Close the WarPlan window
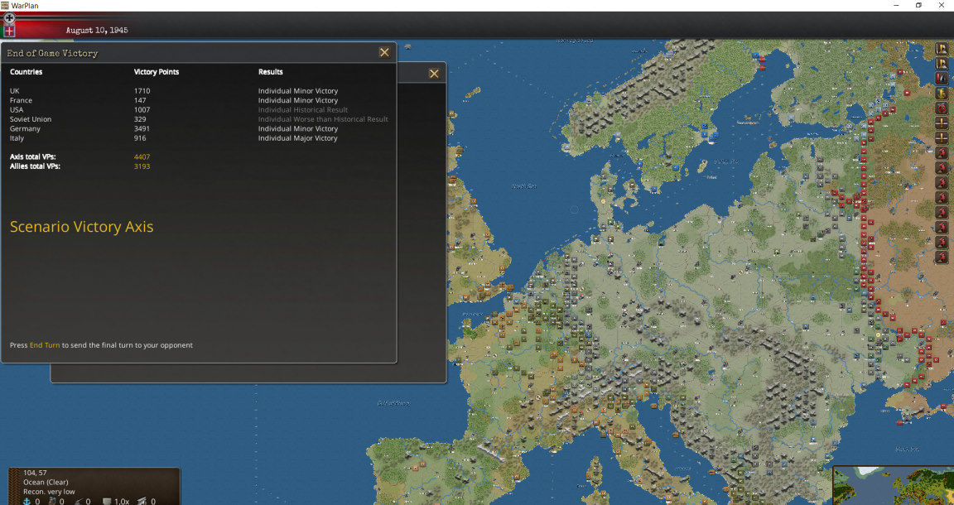This screenshot has width=954, height=505. click(942, 5)
